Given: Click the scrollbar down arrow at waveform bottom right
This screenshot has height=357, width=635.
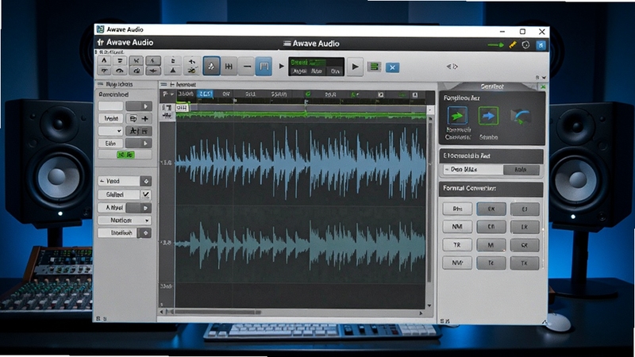Looking at the screenshot, I should coord(429,305).
